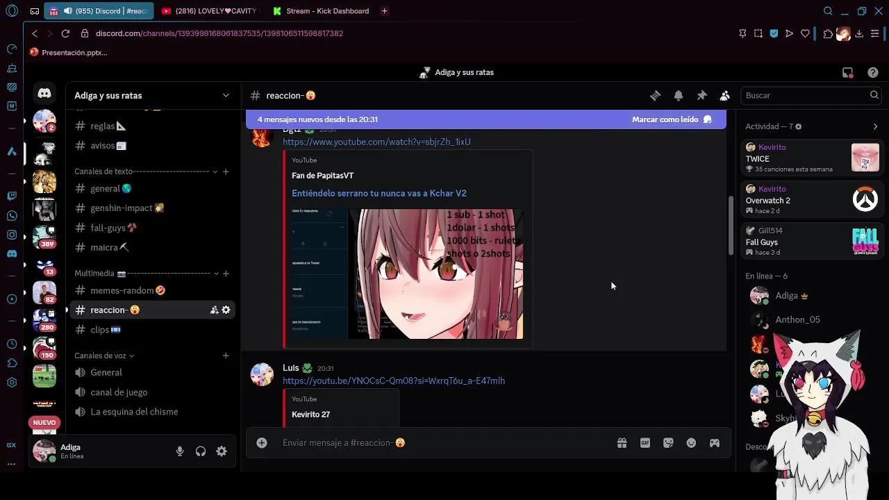Select Adiga in the online member list

[813, 296]
